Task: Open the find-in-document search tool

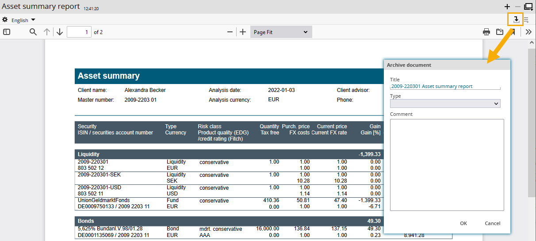Action: tap(33, 32)
